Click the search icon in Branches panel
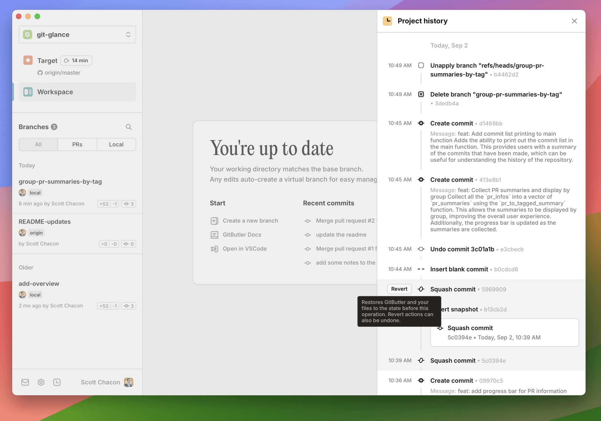 click(129, 127)
